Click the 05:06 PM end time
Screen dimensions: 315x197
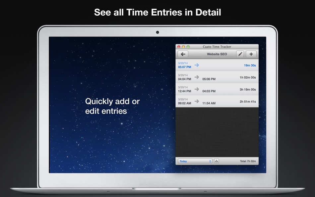point(209,79)
